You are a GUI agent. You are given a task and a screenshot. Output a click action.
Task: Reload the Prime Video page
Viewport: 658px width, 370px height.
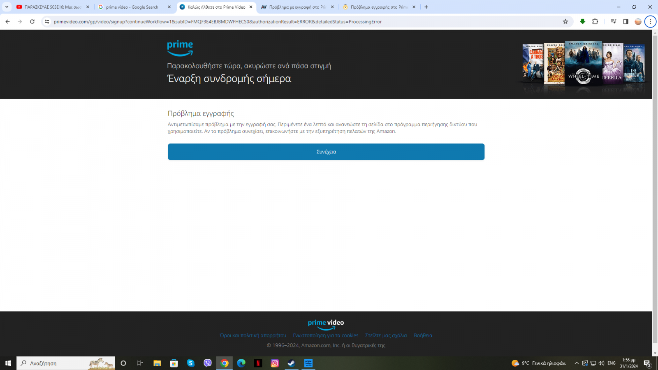click(32, 22)
